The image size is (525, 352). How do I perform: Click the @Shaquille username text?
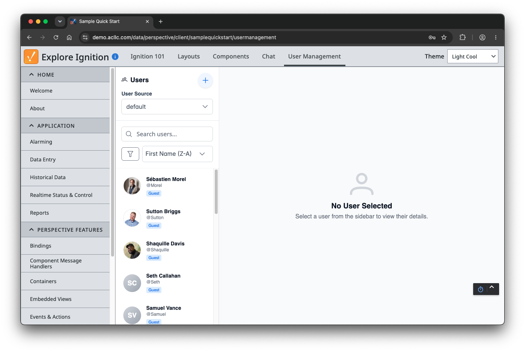[158, 250]
